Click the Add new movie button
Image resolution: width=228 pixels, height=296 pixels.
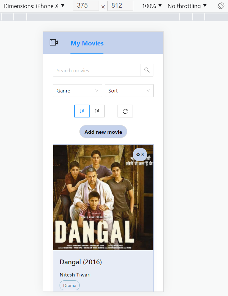(103, 132)
